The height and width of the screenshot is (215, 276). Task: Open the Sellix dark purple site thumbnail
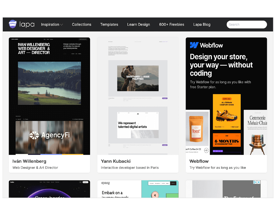coord(49,189)
